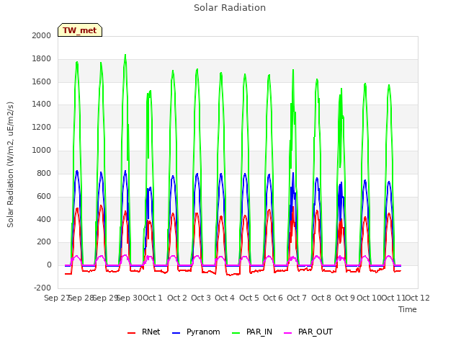Click the 800 y-axis tick label
This screenshot has height=346, width=461.
point(44,173)
